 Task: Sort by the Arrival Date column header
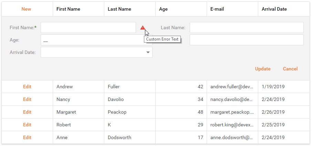coord(284,9)
